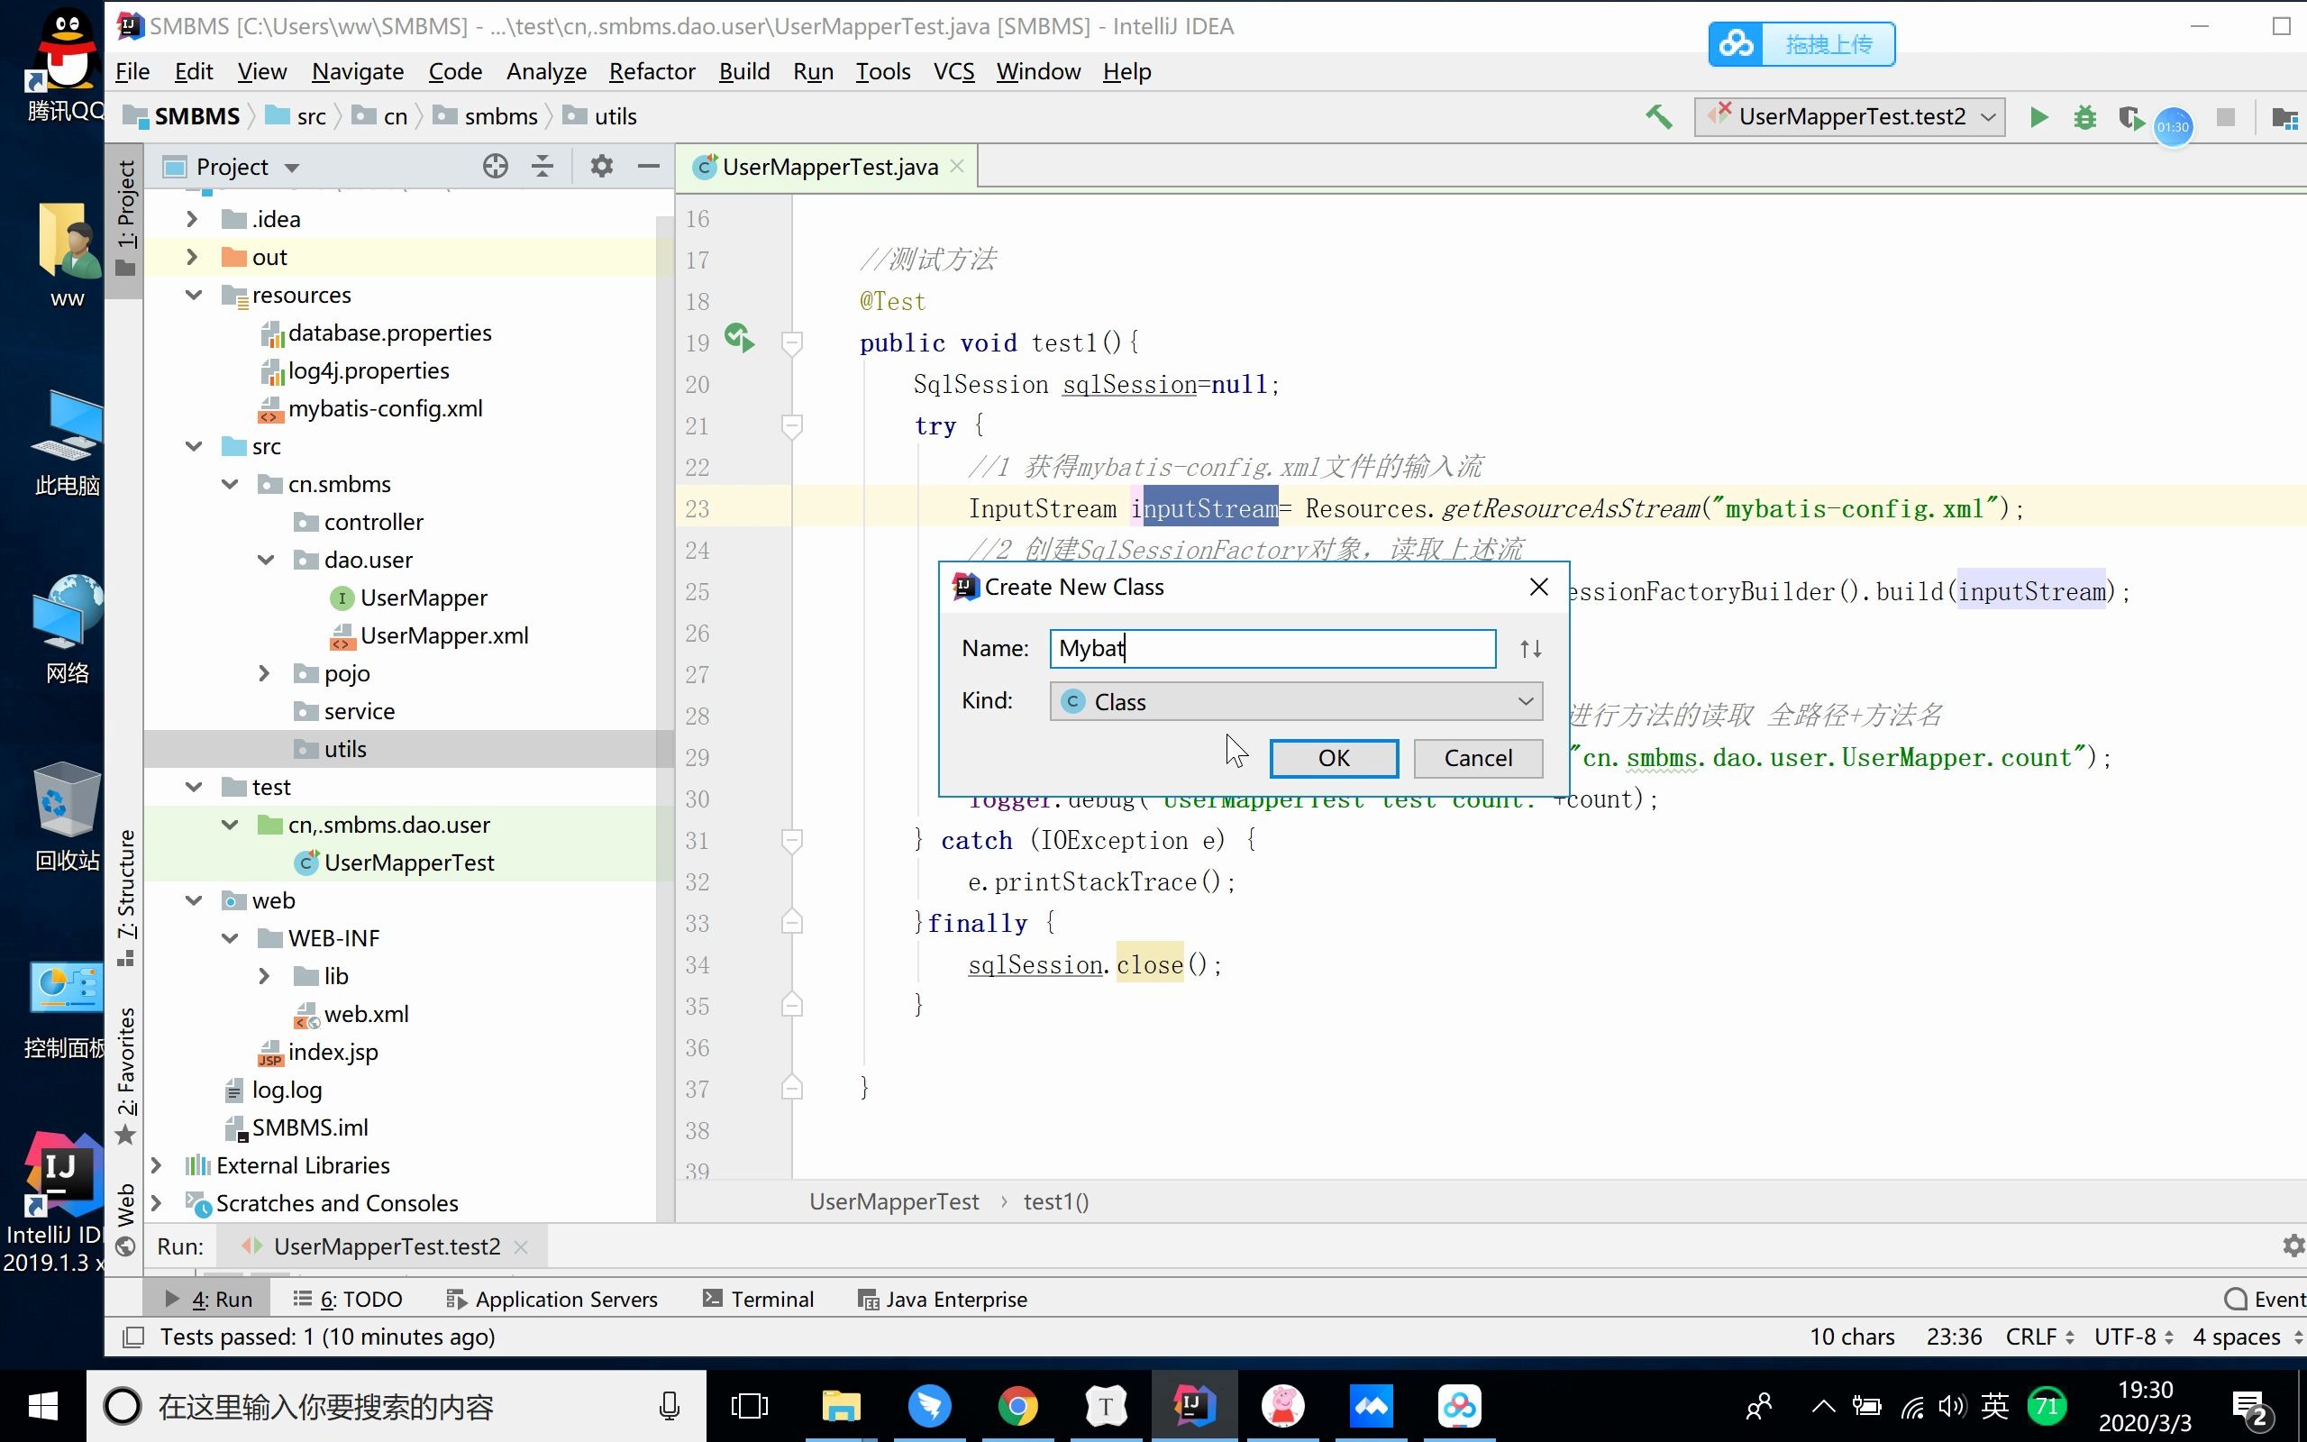
Task: Click the Project panel settings gear icon
Action: click(603, 166)
